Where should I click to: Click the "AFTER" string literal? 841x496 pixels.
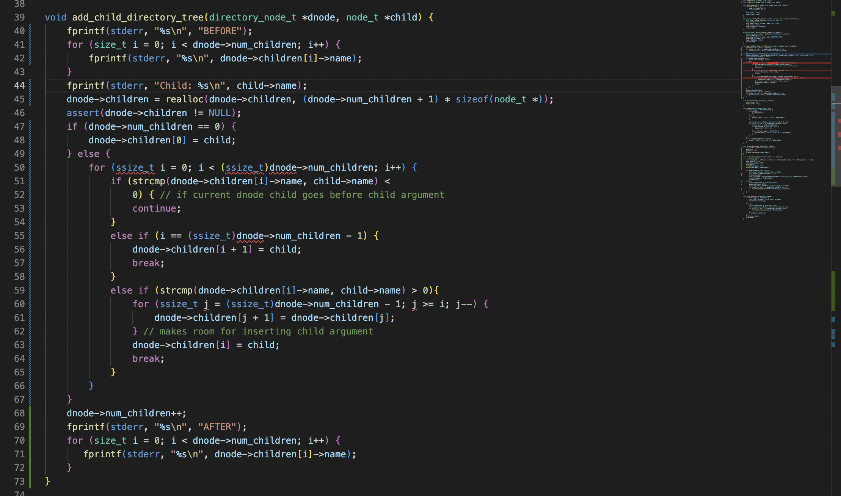[217, 427]
